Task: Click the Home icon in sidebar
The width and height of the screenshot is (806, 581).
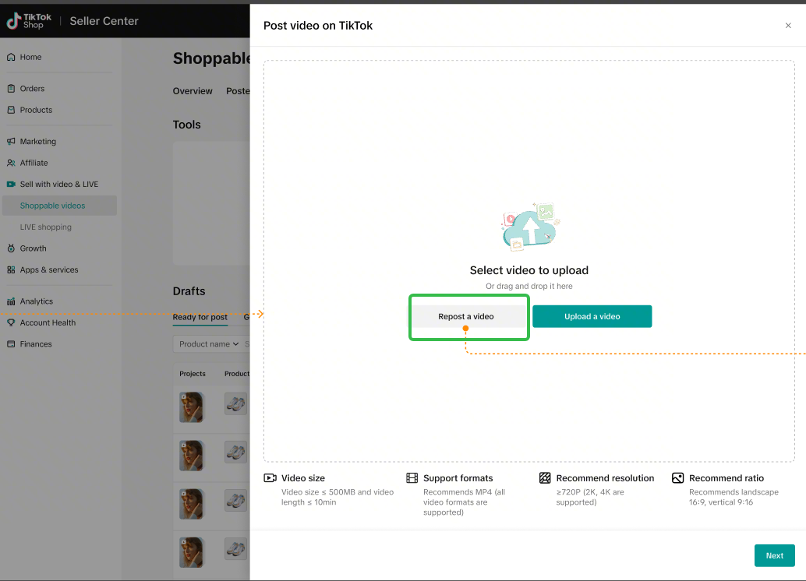Action: tap(11, 57)
